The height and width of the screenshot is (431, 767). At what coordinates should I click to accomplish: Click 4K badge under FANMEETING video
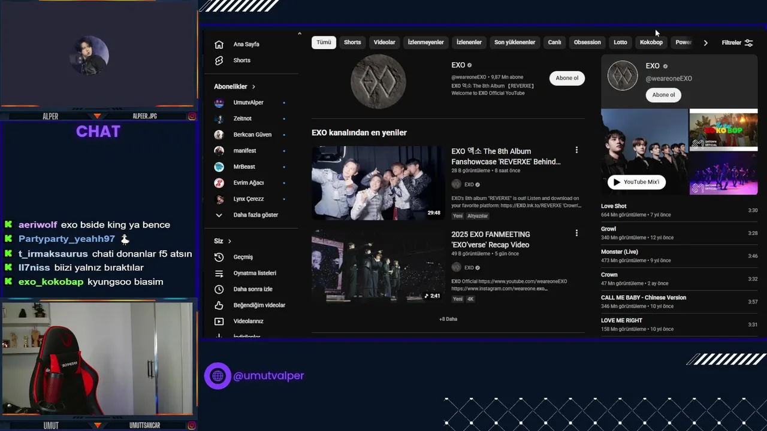470,299
